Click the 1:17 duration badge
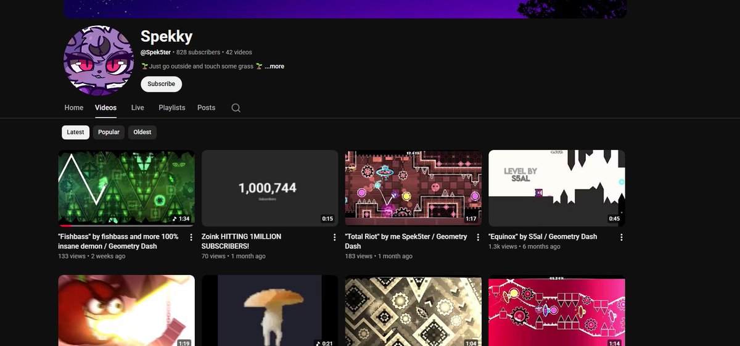 (x=471, y=218)
